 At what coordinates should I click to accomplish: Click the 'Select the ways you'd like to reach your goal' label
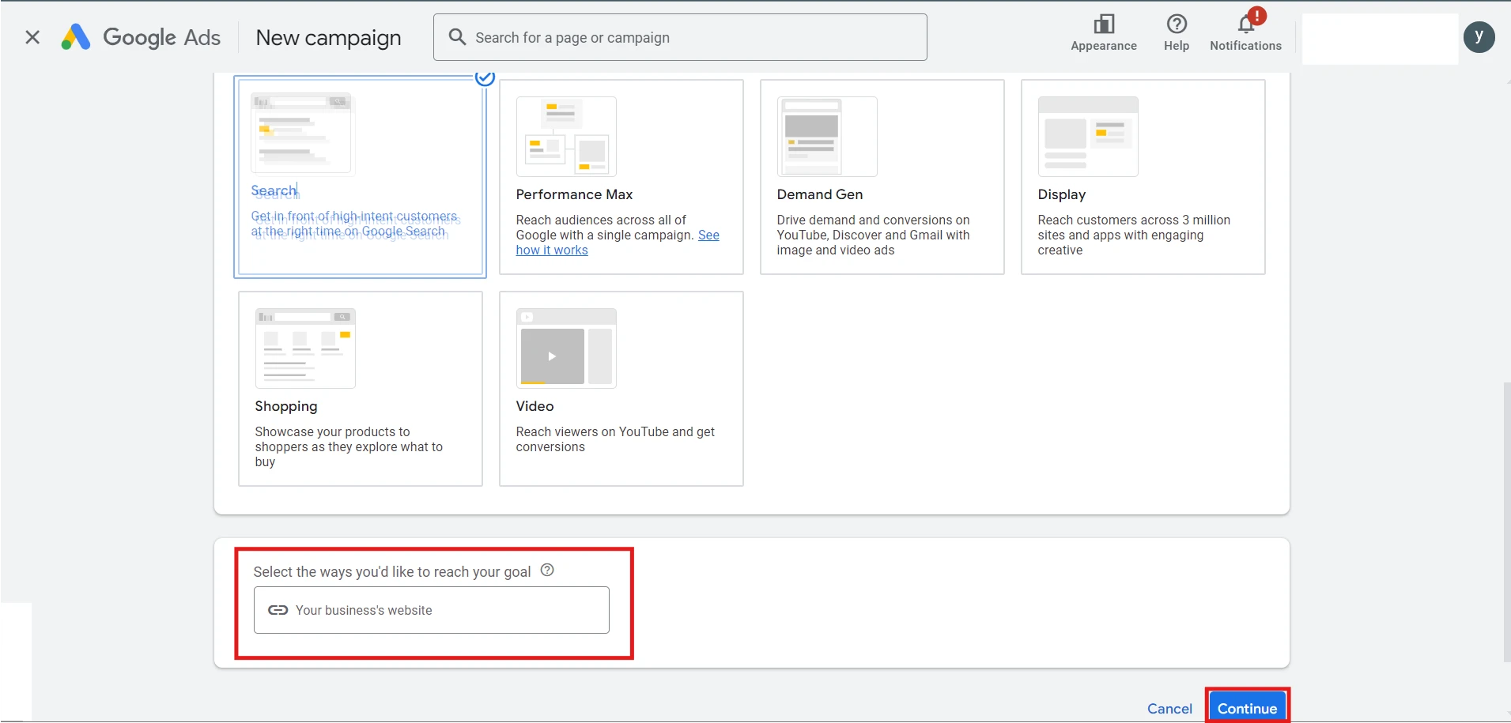[392, 572]
